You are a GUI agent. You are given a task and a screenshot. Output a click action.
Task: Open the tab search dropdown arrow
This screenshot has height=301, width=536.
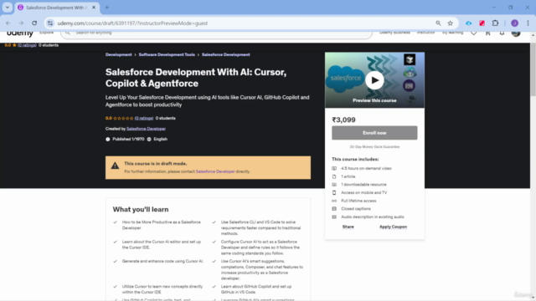coord(8,8)
